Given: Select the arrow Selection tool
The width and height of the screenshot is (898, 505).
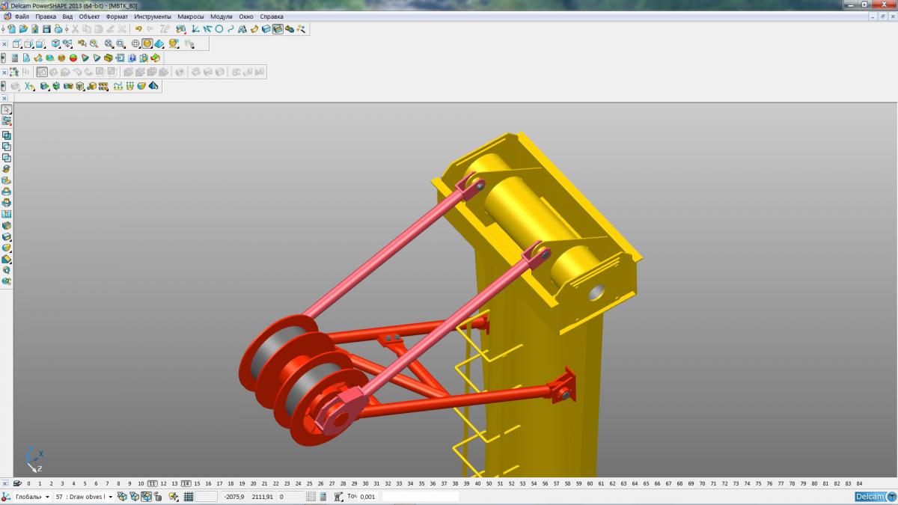Looking at the screenshot, I should [7, 109].
